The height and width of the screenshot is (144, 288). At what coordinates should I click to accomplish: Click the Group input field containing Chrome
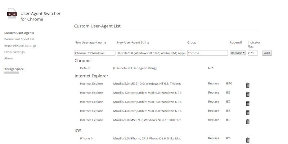208,53
